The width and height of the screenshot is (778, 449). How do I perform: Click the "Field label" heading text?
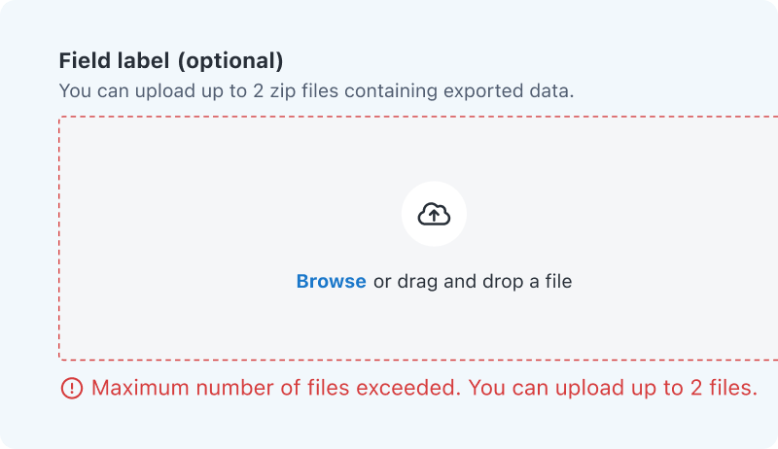[115, 61]
